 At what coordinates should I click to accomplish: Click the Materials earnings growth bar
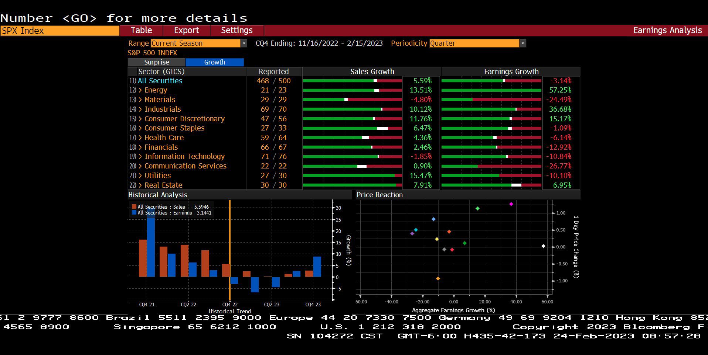[x=491, y=100]
